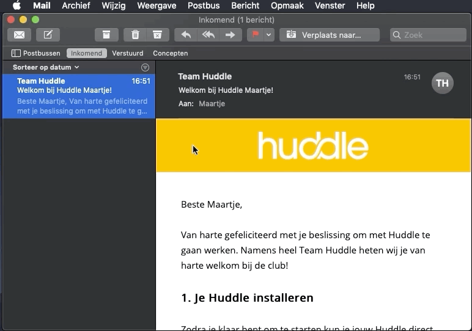Open the flag color dropdown arrow

point(269,35)
